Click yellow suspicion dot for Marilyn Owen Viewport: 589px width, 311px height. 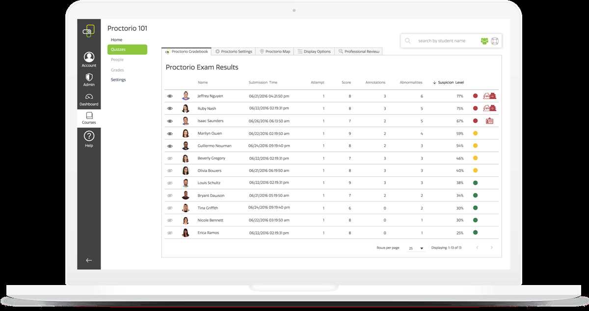click(x=475, y=133)
